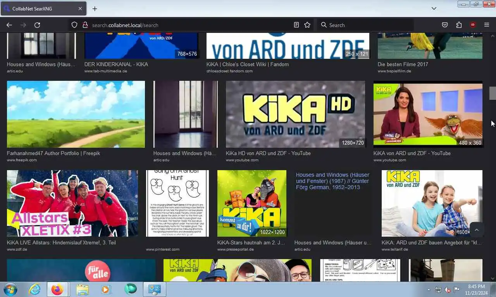Show hidden system tray icons
496x297 pixels.
pyautogui.click(x=429, y=290)
